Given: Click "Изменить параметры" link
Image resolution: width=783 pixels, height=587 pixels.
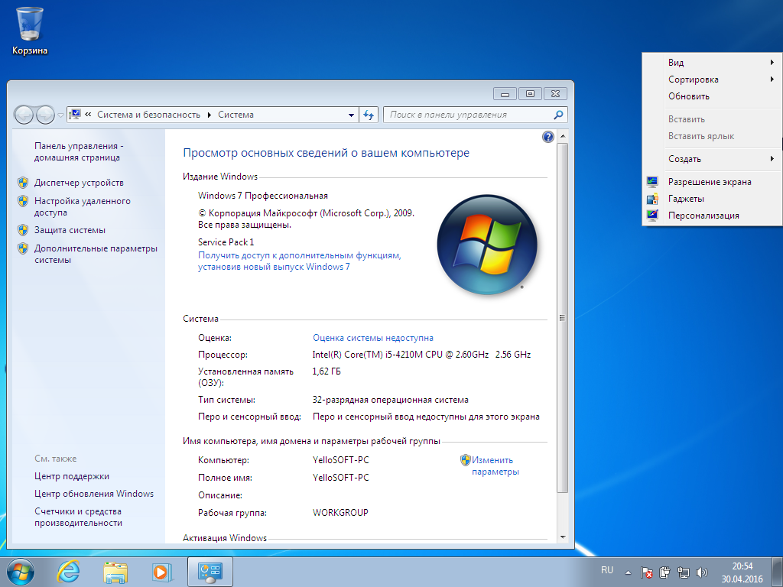Looking at the screenshot, I should tap(495, 465).
